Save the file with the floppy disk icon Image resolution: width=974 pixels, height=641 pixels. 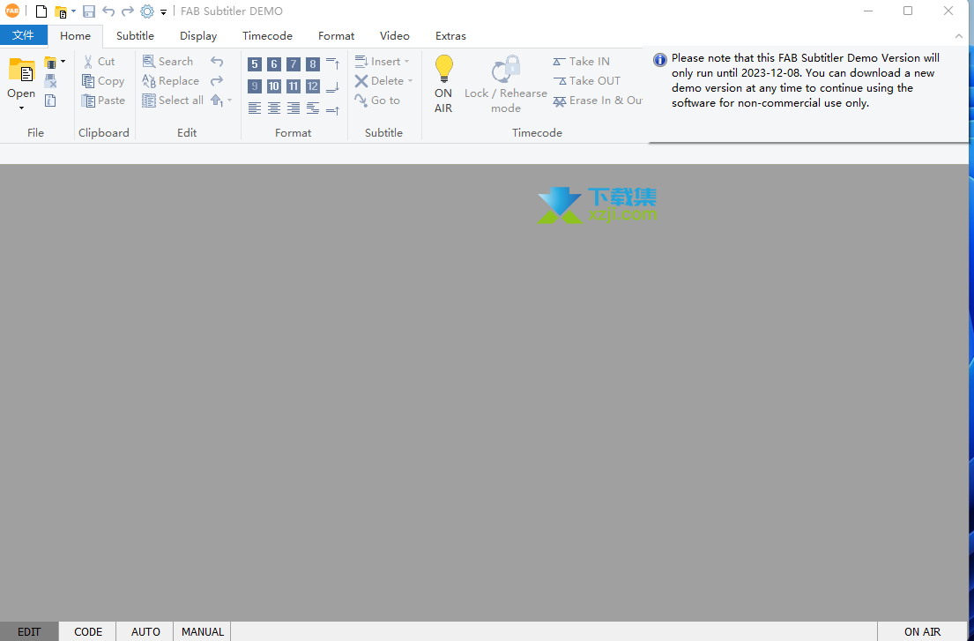(x=89, y=11)
